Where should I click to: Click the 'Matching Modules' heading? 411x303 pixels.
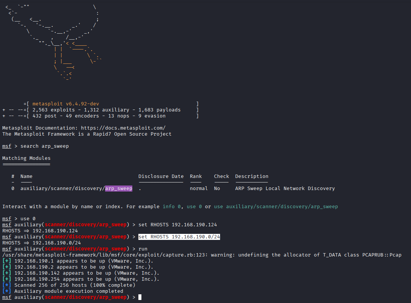coord(26,158)
